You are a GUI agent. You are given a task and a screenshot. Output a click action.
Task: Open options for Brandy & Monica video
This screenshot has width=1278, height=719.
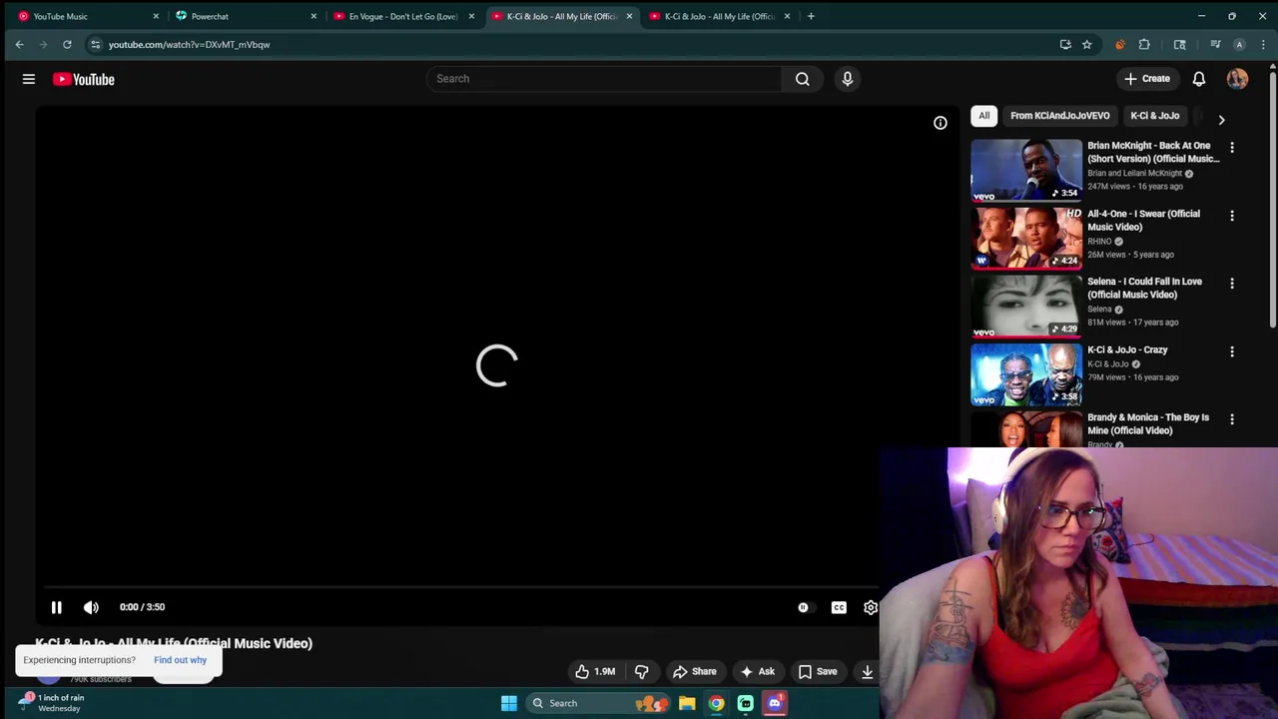tap(1232, 419)
